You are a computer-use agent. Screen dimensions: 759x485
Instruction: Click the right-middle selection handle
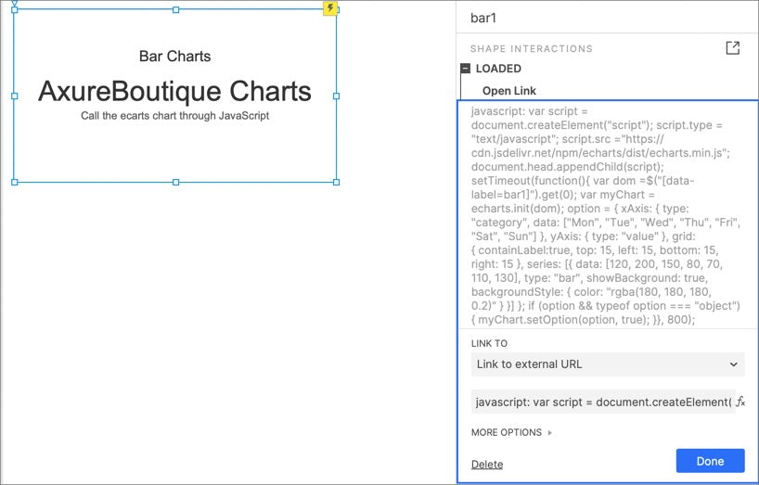click(337, 96)
